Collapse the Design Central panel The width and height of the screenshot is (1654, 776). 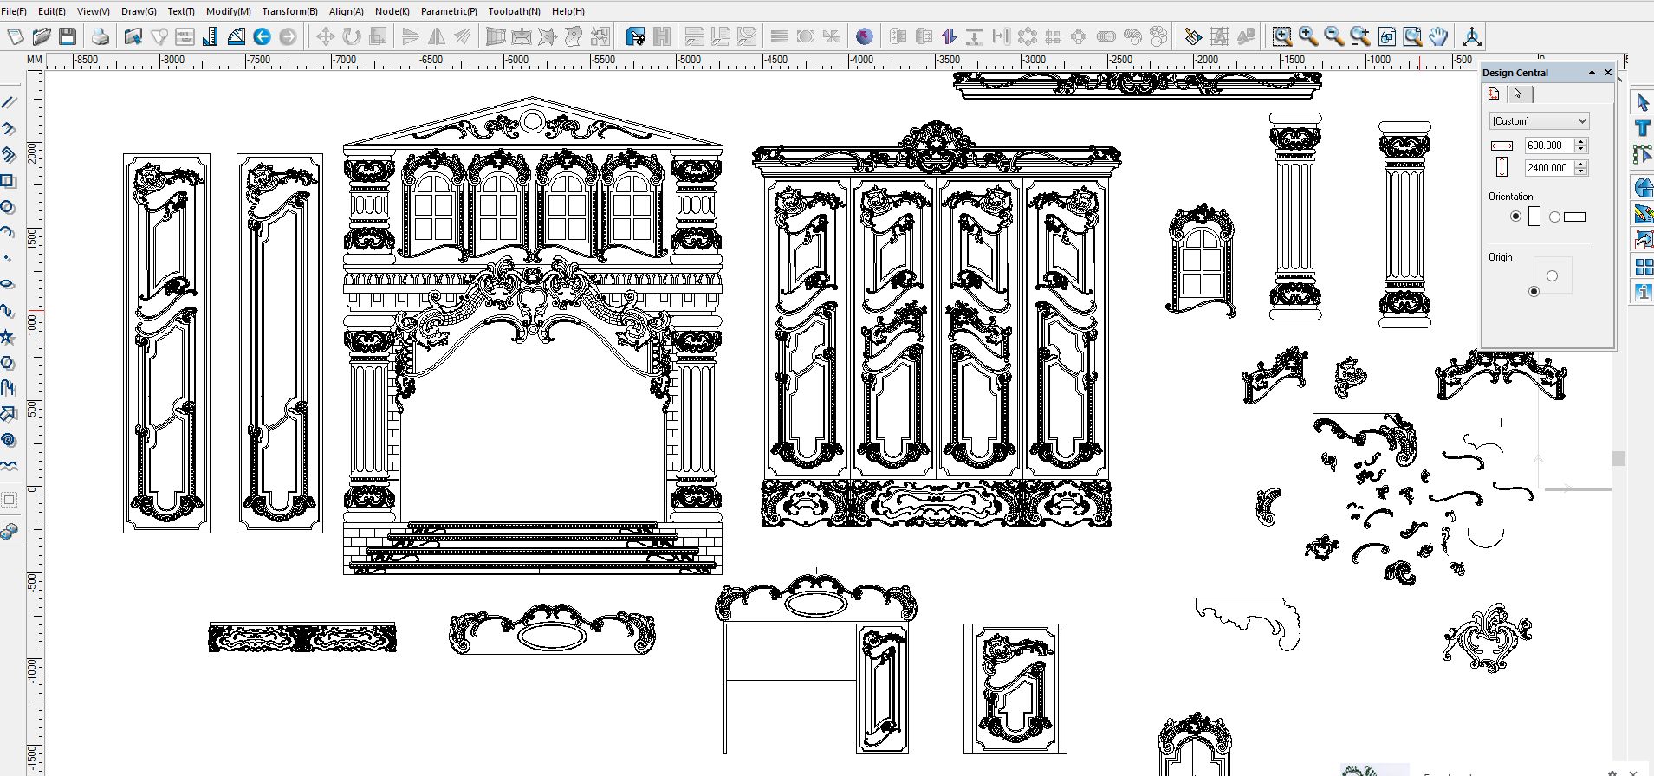tap(1592, 73)
